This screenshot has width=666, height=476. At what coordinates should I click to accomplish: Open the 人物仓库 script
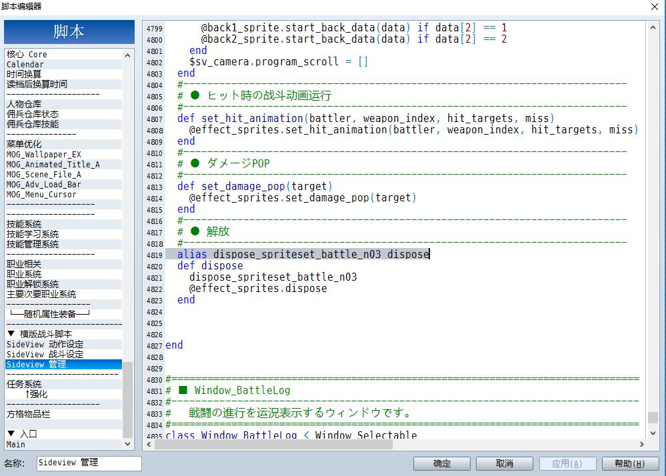64,105
